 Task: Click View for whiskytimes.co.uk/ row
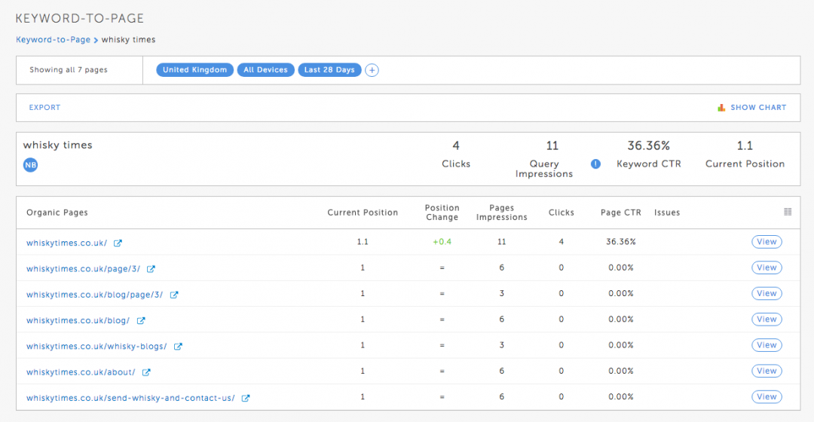coord(767,242)
